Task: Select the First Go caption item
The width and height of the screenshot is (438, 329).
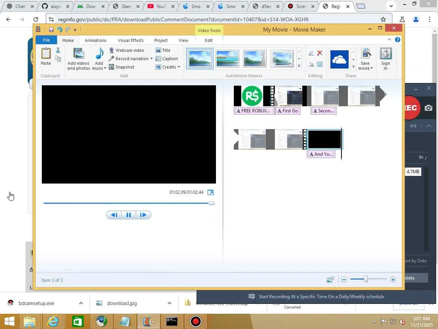Action: coord(288,111)
